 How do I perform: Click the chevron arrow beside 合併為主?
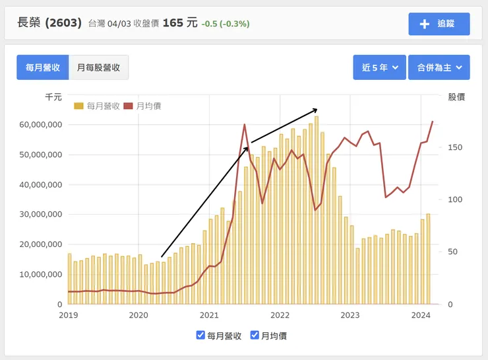click(458, 67)
